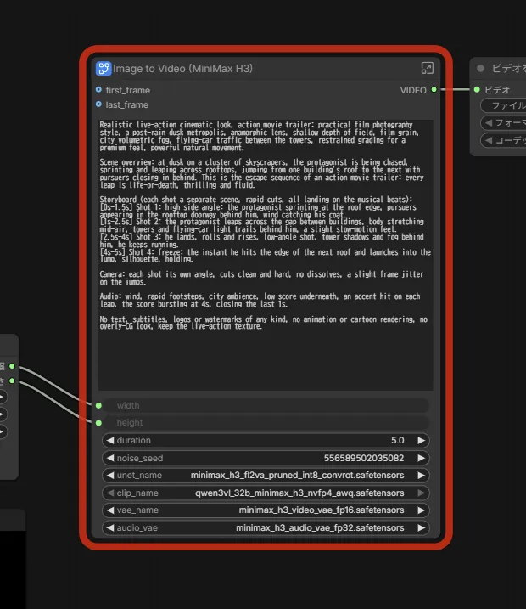
Task: Click the Image to Video (MiniMax H3) title
Action: [182, 68]
